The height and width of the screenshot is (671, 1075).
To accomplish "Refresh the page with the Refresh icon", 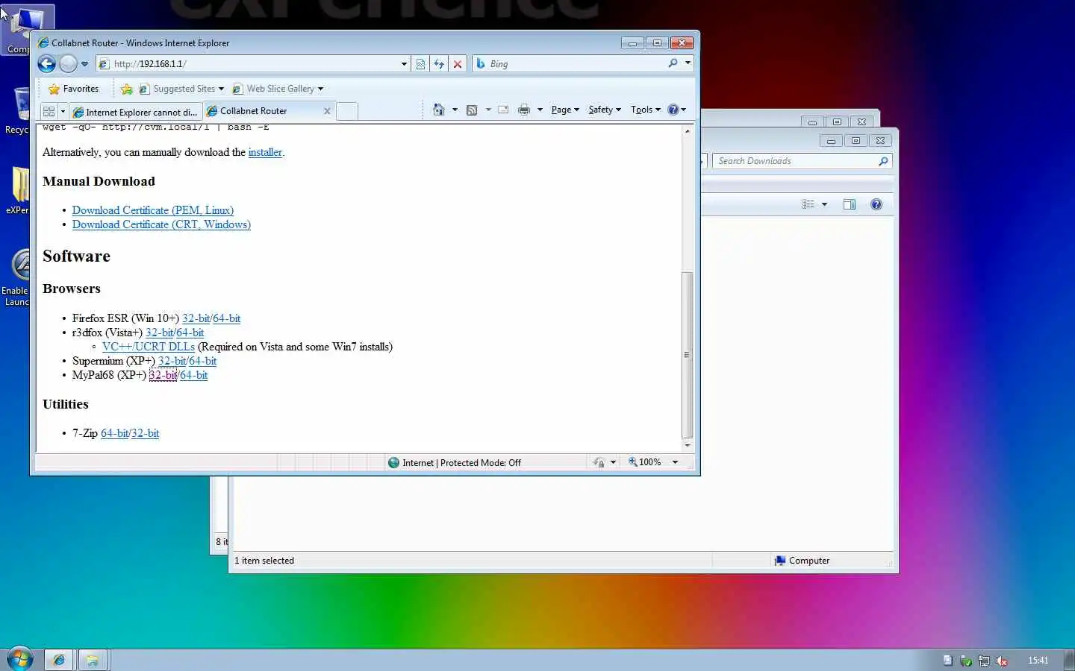I will point(439,64).
